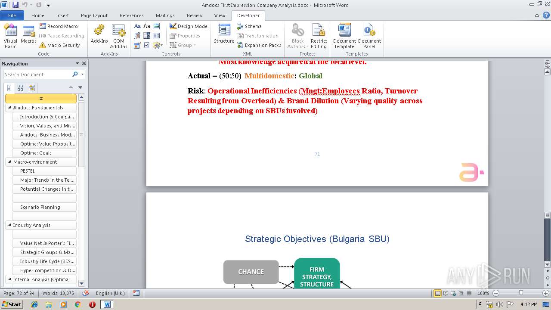Collapse the Amdocs Fundamentals heading

click(x=9, y=108)
